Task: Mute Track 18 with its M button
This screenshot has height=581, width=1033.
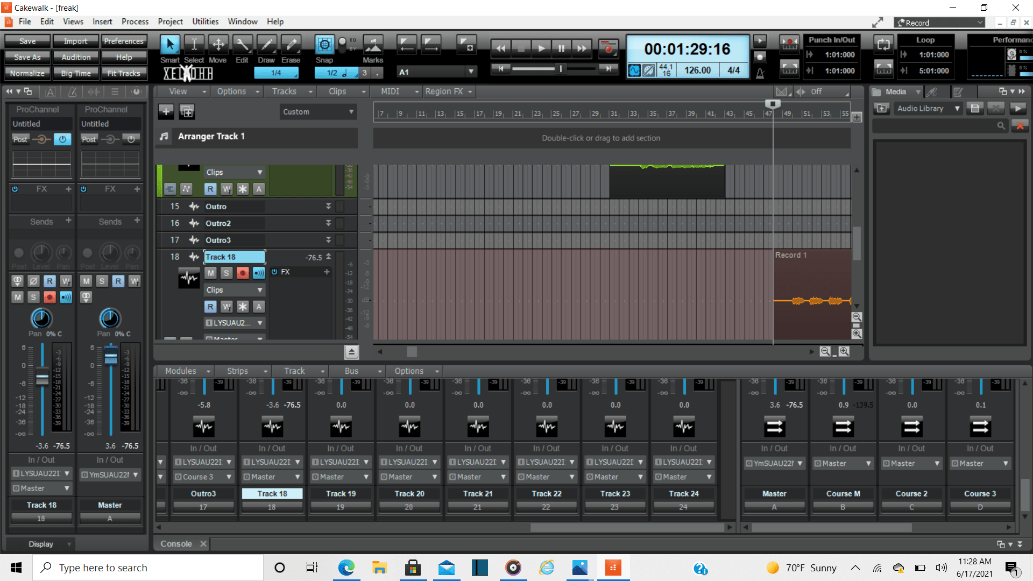Action: (x=210, y=273)
